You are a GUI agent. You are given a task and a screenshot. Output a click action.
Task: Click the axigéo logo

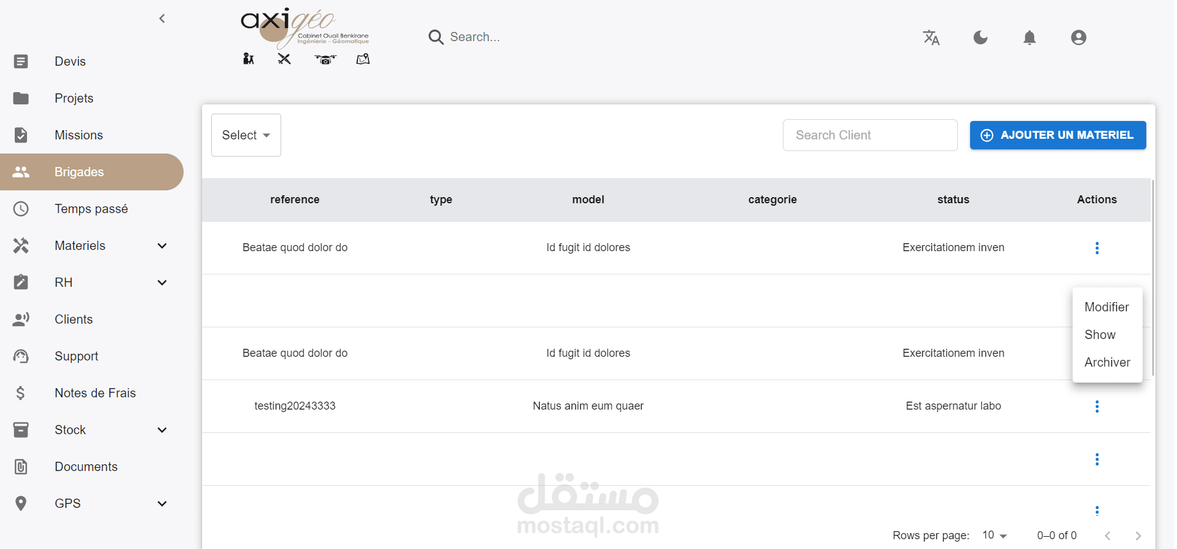[305, 28]
